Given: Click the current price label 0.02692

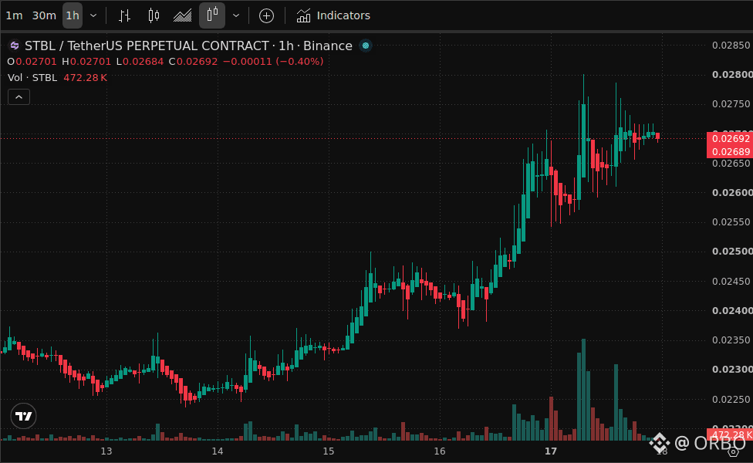Looking at the screenshot, I should point(730,138).
